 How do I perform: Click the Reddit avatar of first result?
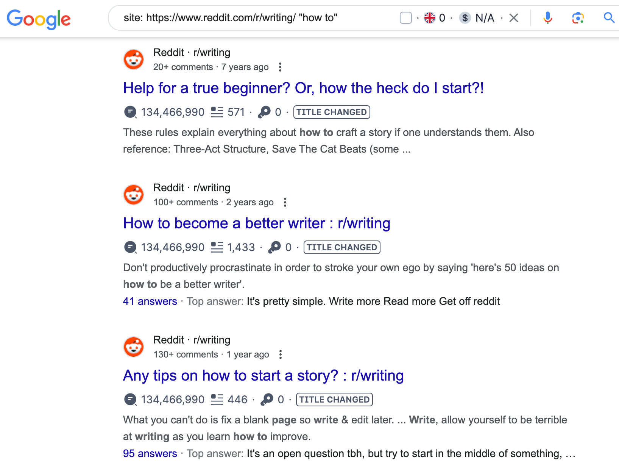pos(134,59)
